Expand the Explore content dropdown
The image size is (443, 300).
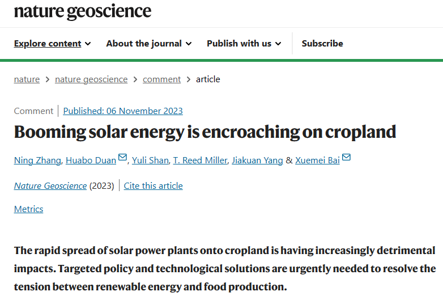[x=52, y=44]
